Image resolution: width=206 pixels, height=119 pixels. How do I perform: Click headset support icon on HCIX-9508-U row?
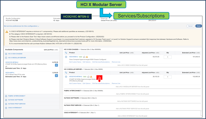pos(84,57)
